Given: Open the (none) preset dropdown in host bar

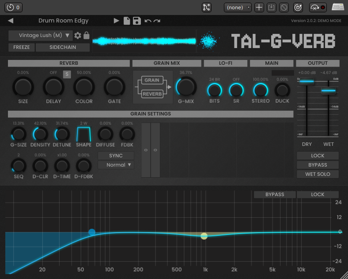Looking at the screenshot, I should 238,7.
